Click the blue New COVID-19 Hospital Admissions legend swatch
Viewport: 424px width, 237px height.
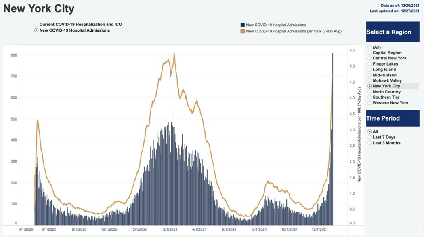pos(243,25)
